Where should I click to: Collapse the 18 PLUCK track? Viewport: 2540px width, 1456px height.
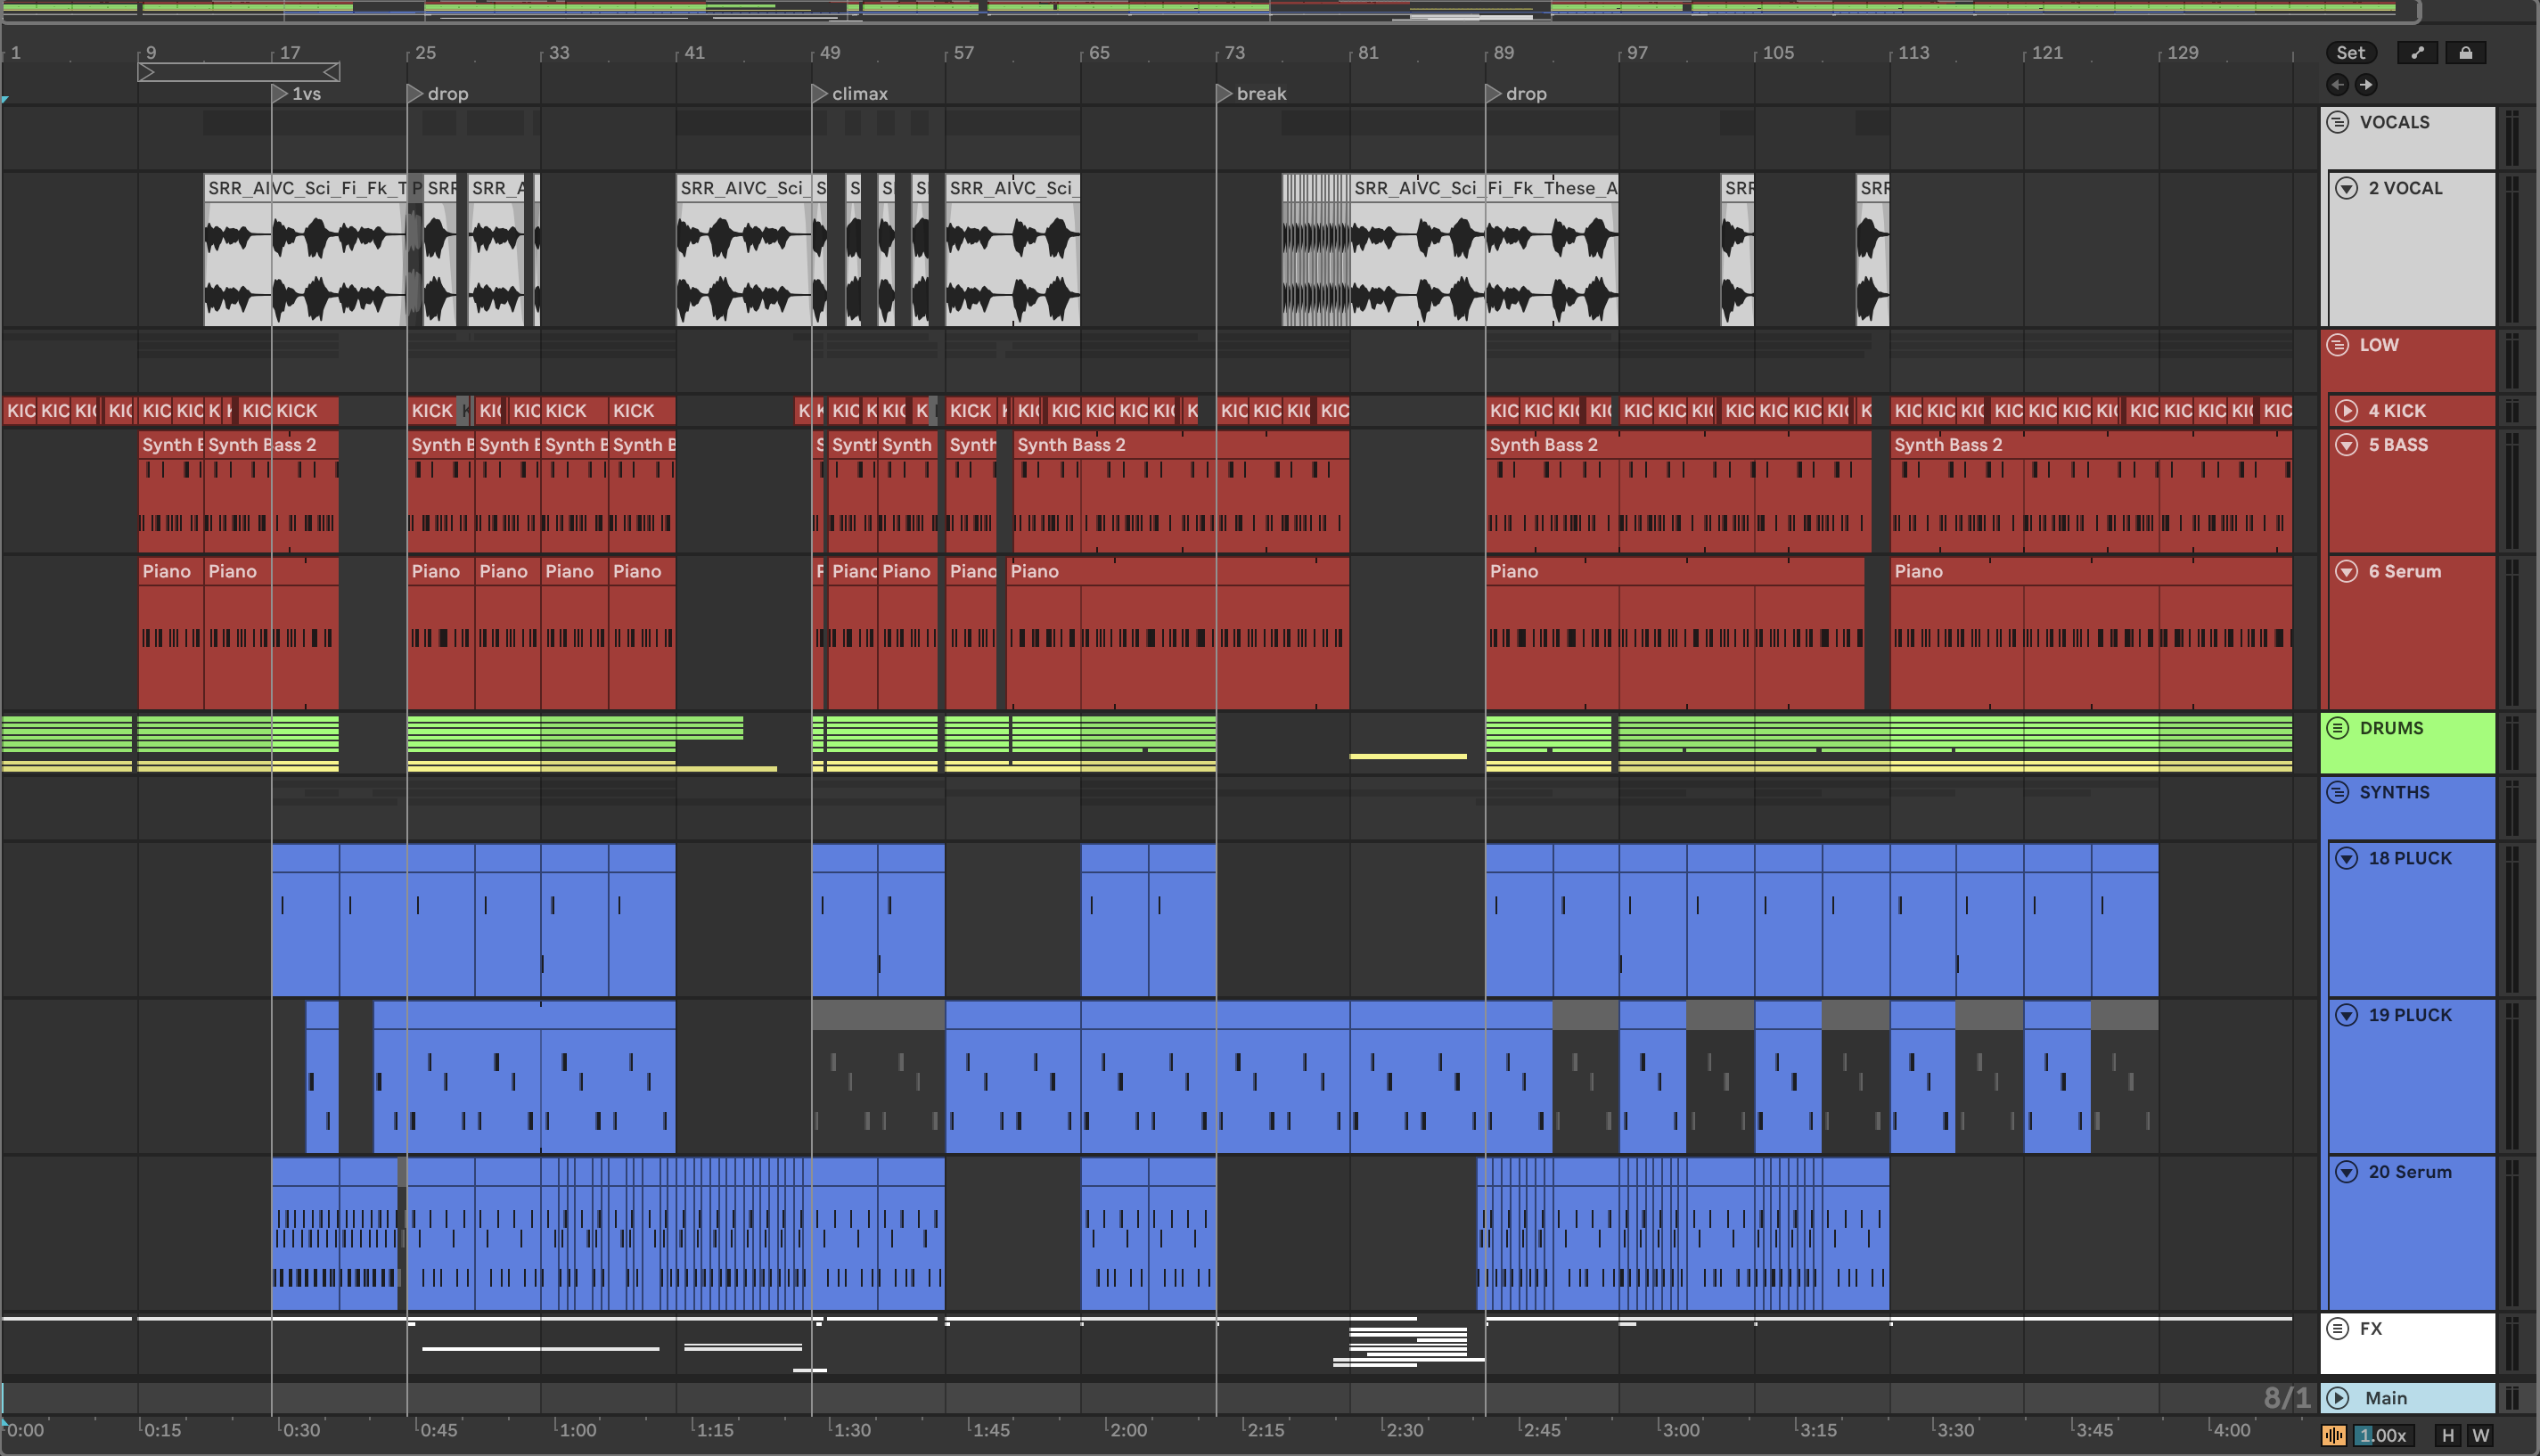coord(2346,858)
